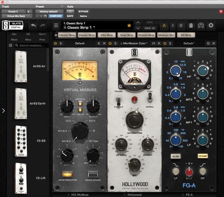Click the HF frequency knob on FG-A
This screenshot has height=197, width=224.
176,71
